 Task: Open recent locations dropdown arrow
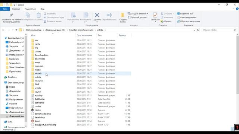(x=13, y=30)
